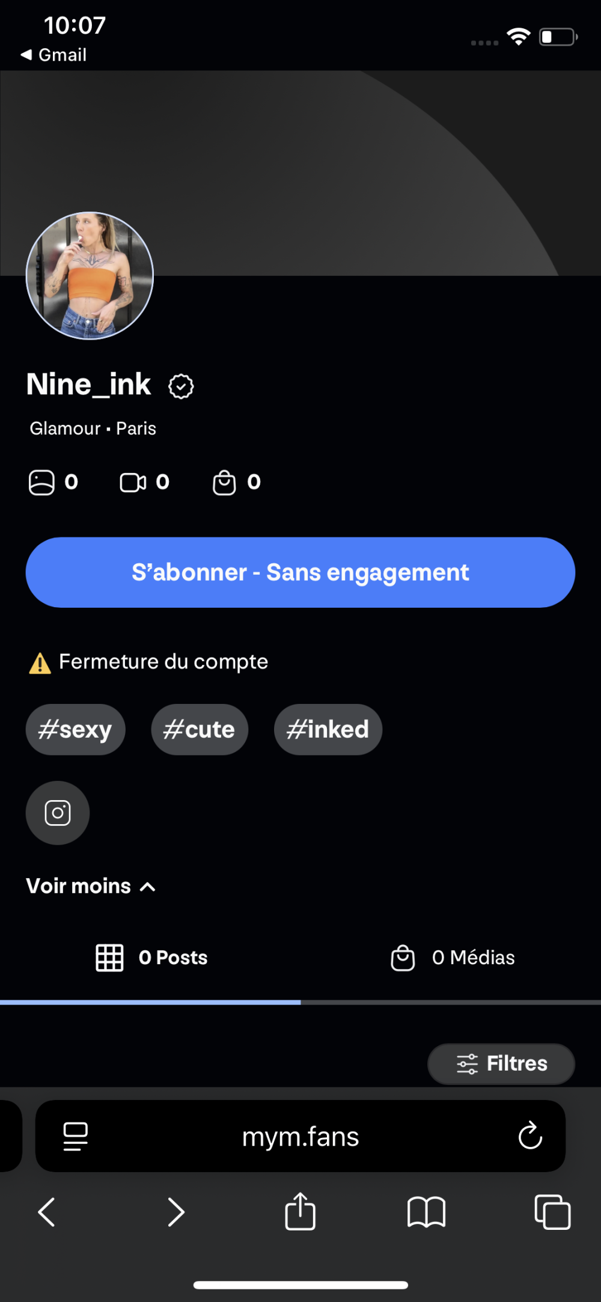The width and height of the screenshot is (601, 1302).
Task: Select the #inked hashtag
Action: pyautogui.click(x=328, y=729)
